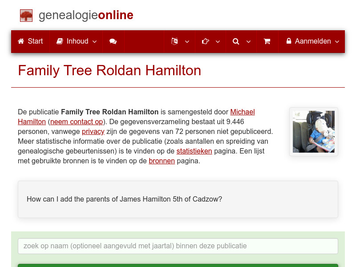Open the privacy link

pyautogui.click(x=93, y=131)
